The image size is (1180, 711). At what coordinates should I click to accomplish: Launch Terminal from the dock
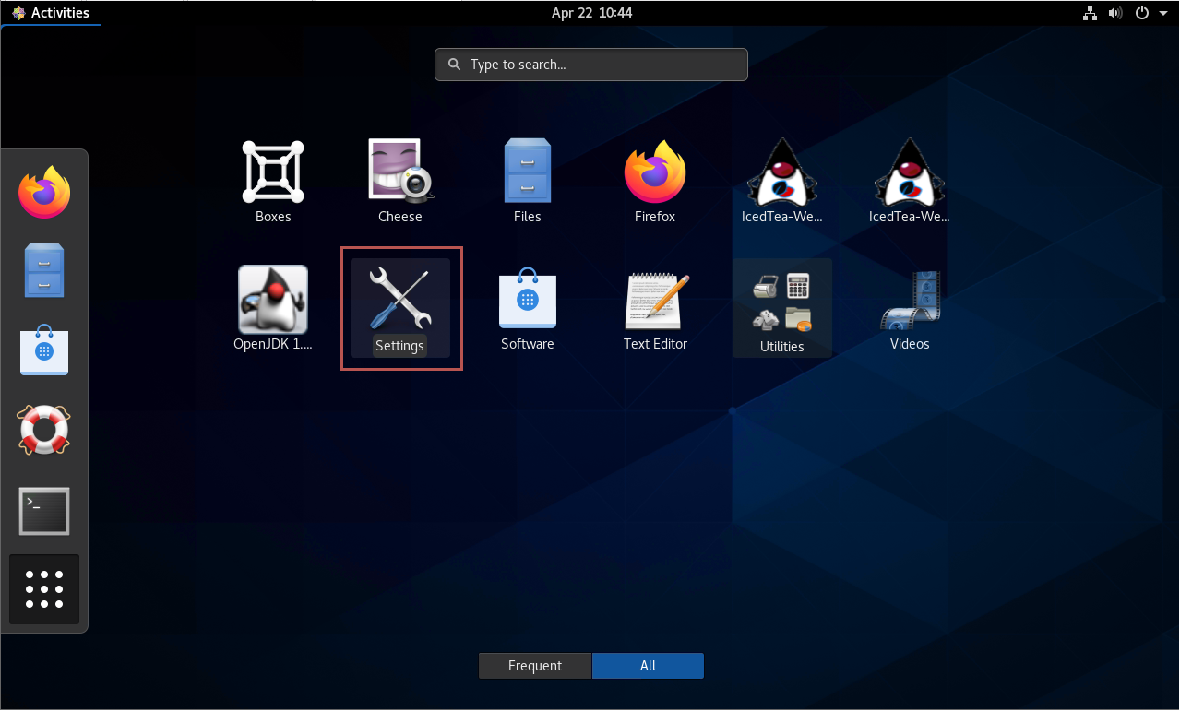coord(44,511)
